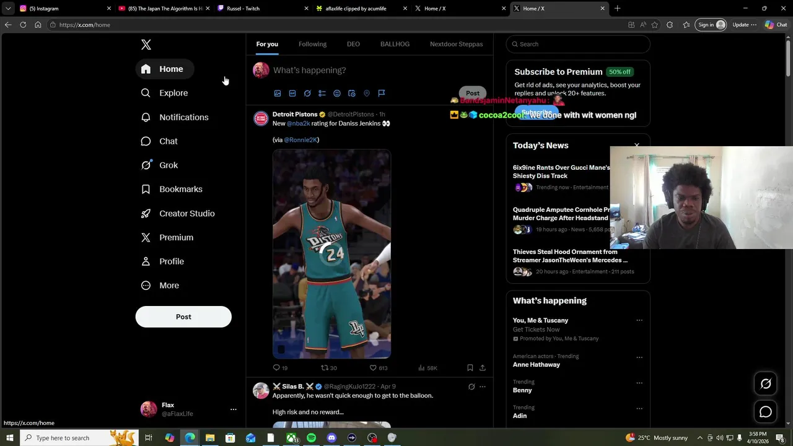Open Spotify from the taskbar
This screenshot has height=446, width=793.
(311, 438)
